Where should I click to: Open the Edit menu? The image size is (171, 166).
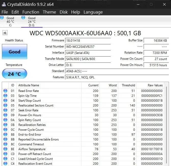pyautogui.click(x=15, y=12)
